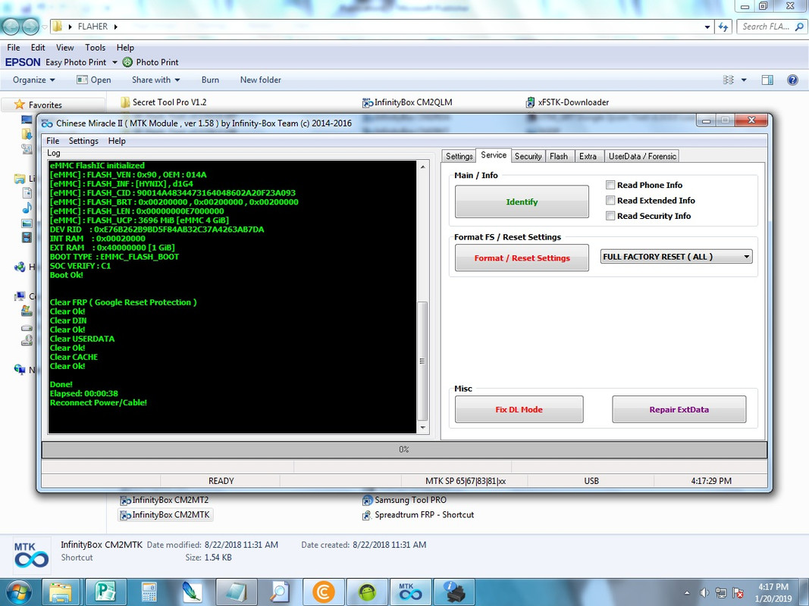This screenshot has height=606, width=809.
Task: Click the Explorer Back navigation button
Action: click(11, 27)
